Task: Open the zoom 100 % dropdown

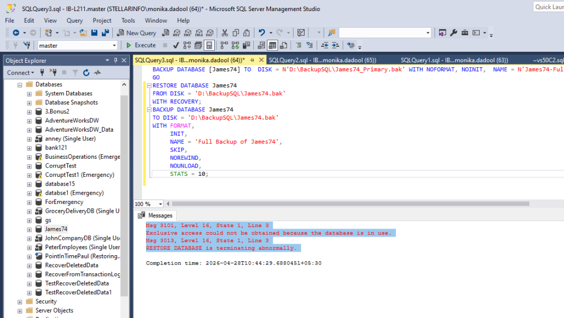Action: click(x=160, y=204)
